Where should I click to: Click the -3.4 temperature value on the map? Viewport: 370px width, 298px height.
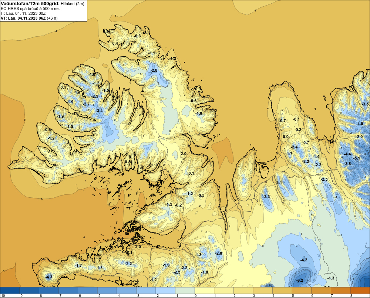click(x=99, y=111)
